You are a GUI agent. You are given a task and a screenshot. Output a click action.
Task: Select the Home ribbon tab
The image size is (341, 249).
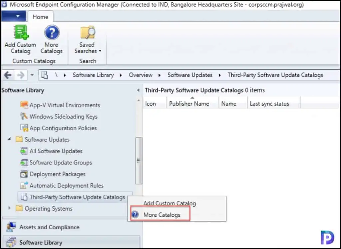coord(40,17)
